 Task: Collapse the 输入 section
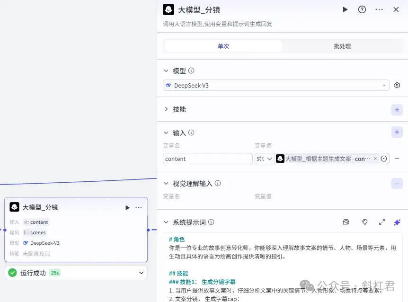tap(166, 133)
